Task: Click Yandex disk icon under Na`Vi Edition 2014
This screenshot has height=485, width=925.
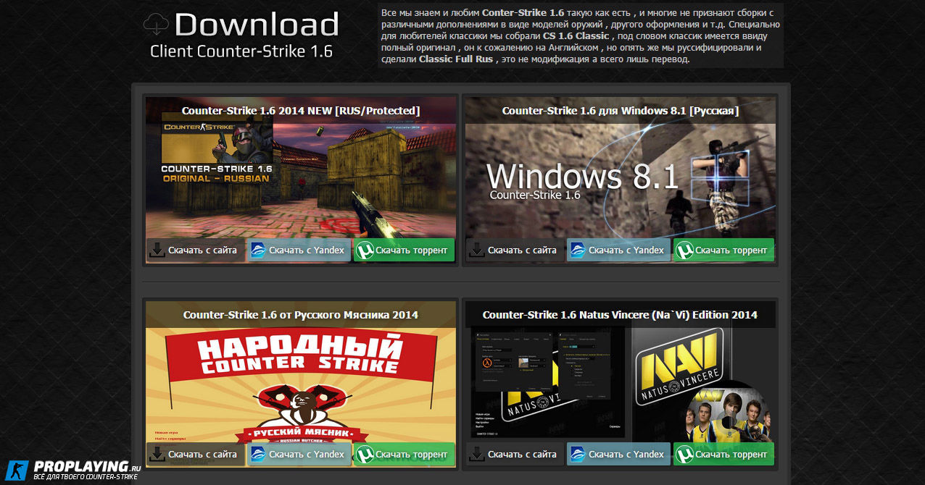Action: (x=578, y=454)
